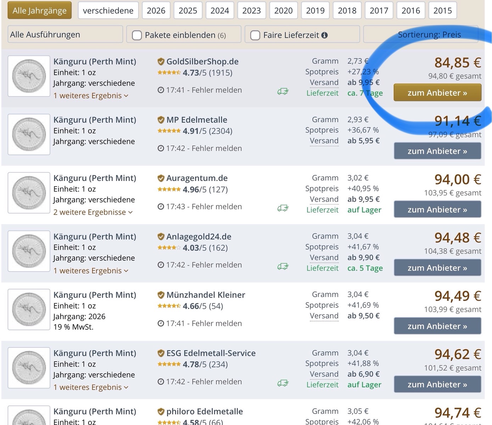Click the verified shield icon beside Anlagegold24.de
Viewport: 492px width, 425px height.
click(161, 237)
